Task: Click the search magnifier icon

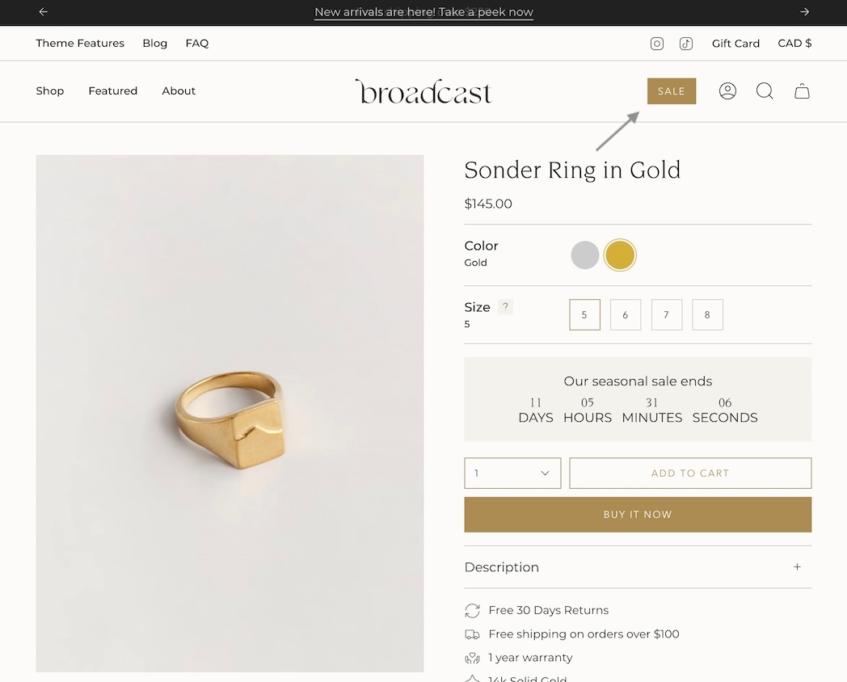Action: pyautogui.click(x=765, y=91)
